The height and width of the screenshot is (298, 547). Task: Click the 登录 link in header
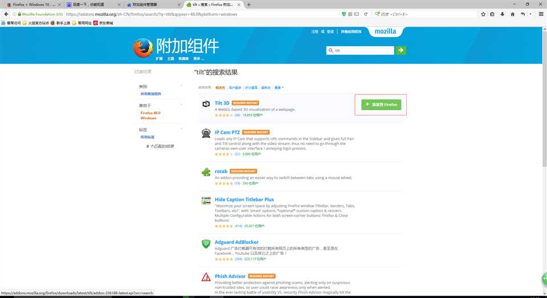tap(330, 32)
